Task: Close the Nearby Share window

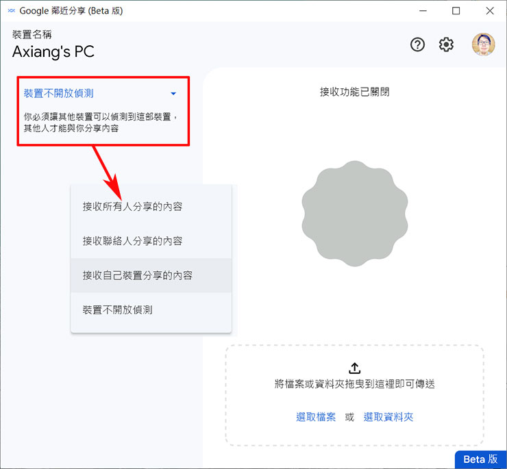Action: pos(490,11)
